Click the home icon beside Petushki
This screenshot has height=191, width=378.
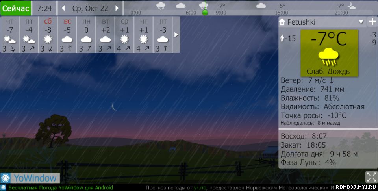(x=282, y=22)
